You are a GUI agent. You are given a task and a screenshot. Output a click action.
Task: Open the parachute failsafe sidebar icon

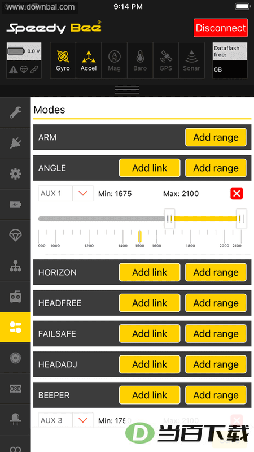[x=15, y=235]
